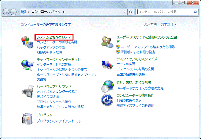Open システムとセキュリティ category link

(54, 37)
